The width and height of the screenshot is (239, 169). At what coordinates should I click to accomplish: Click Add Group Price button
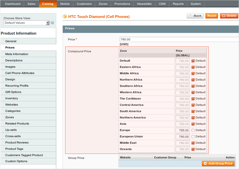218,163
